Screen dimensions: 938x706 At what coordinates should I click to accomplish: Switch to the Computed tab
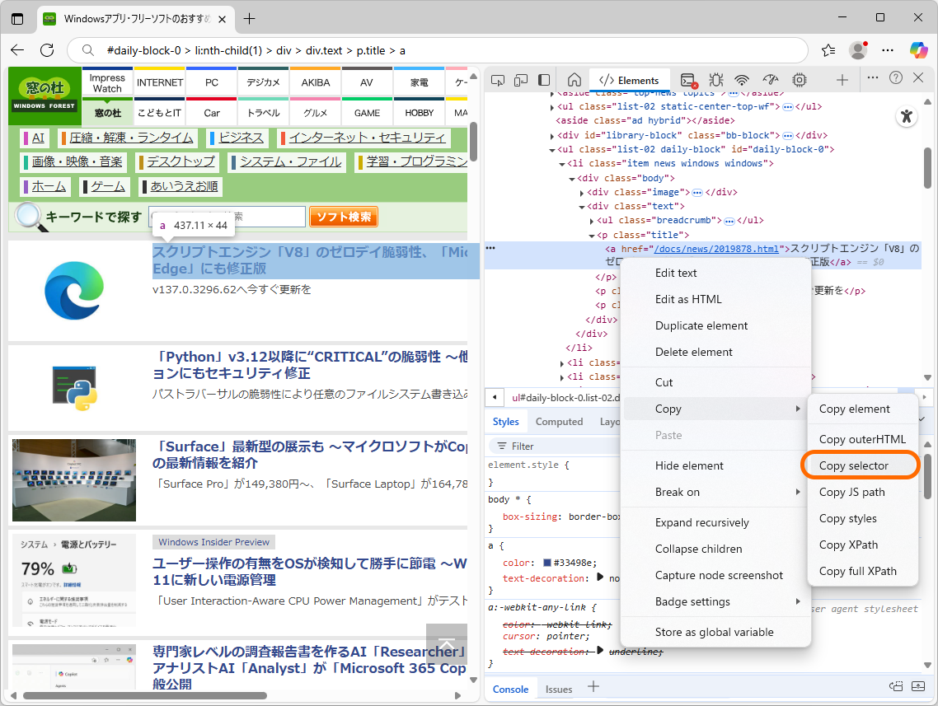[x=559, y=421]
